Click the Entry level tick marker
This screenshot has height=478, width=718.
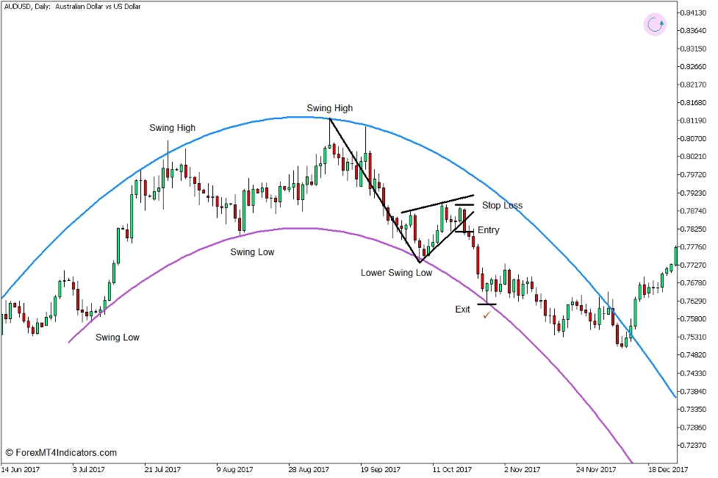tap(465, 232)
